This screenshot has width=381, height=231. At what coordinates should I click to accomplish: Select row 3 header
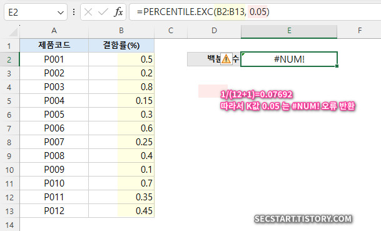click(9, 73)
